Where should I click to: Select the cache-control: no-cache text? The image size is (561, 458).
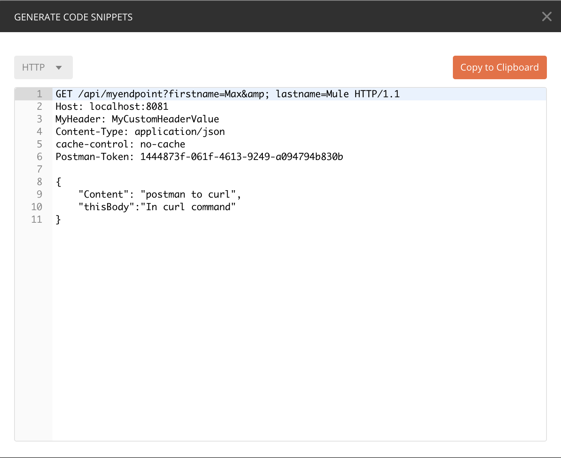point(120,144)
